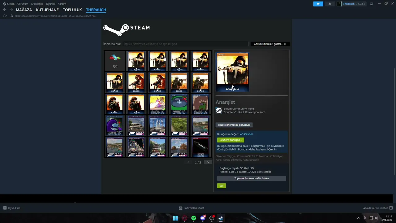The image size is (396, 223).
Task: Click the padlock icon beside the URL
Action: point(12,16)
